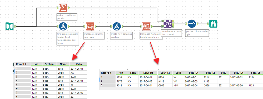Click the Summarize tool output anchor
263x99 pixels.
(69, 8)
